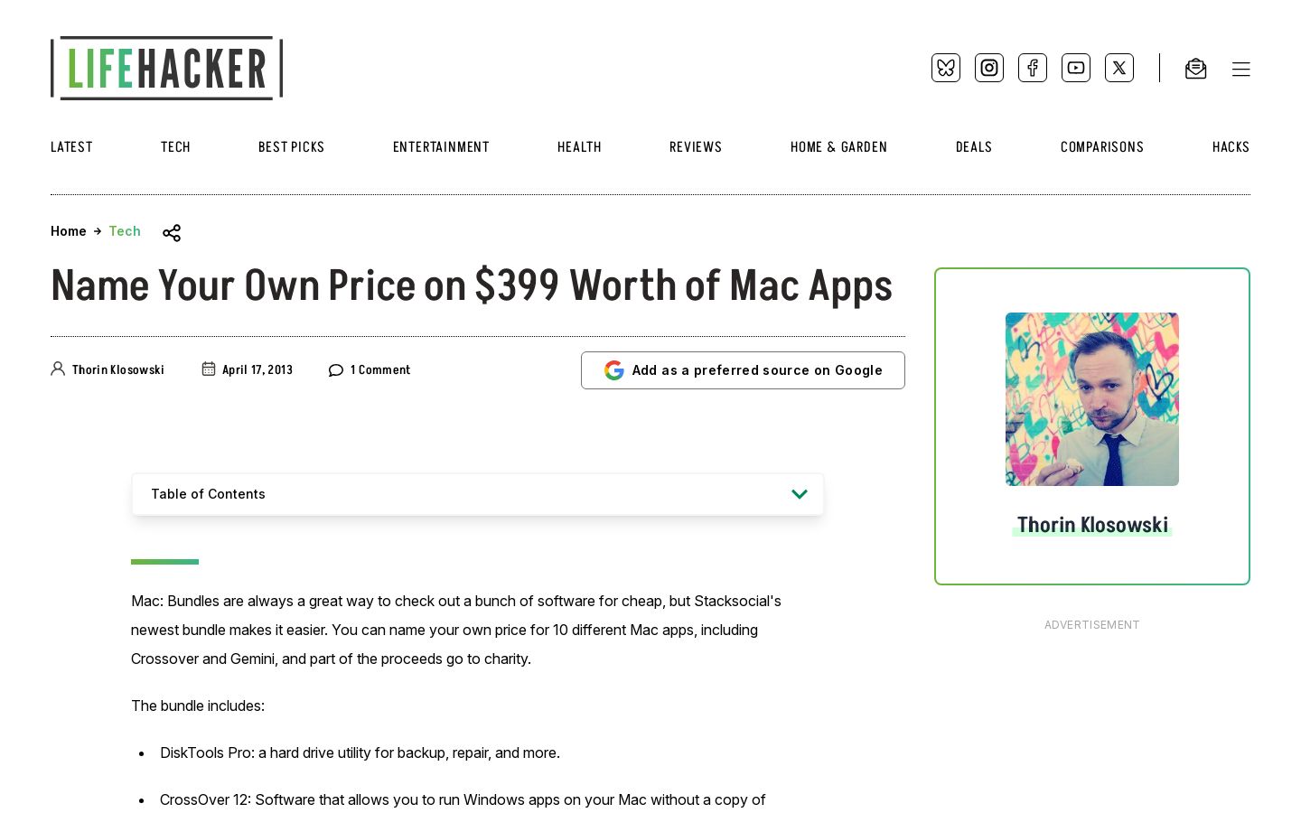Go to Home & Garden section
The image size is (1301, 813).
838,147
